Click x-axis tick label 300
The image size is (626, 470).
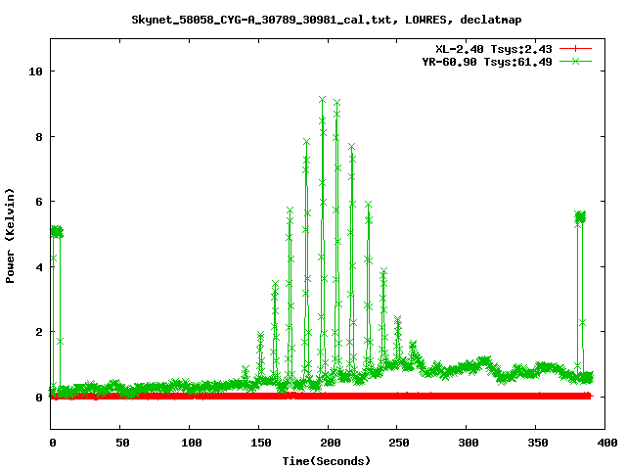tap(469, 443)
